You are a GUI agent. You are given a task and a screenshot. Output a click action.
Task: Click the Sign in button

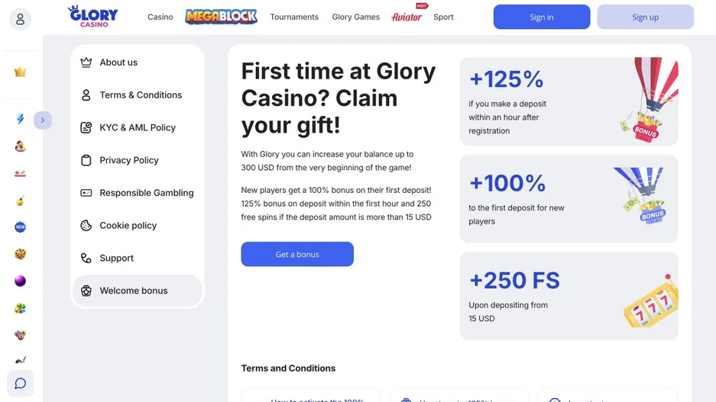(x=542, y=17)
